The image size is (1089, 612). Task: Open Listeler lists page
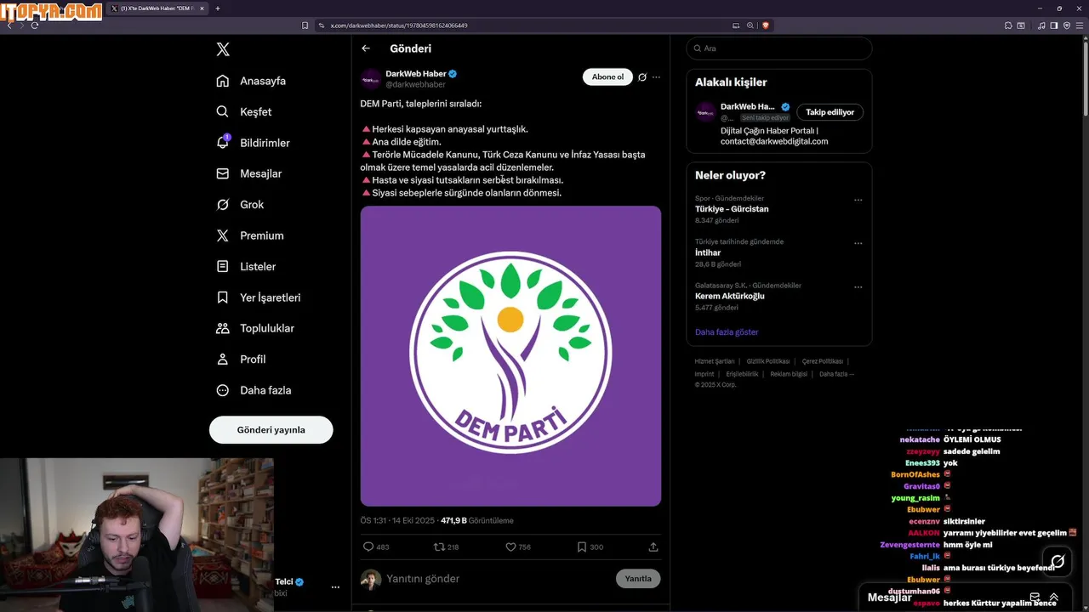[246, 266]
